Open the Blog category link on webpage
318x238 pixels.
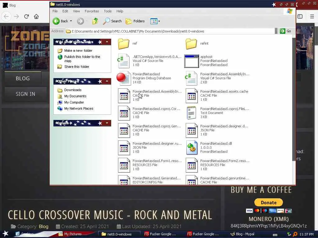pyautogui.click(x=43, y=227)
